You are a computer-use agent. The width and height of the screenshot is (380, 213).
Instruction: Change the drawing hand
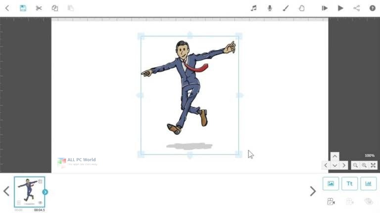click(x=301, y=8)
